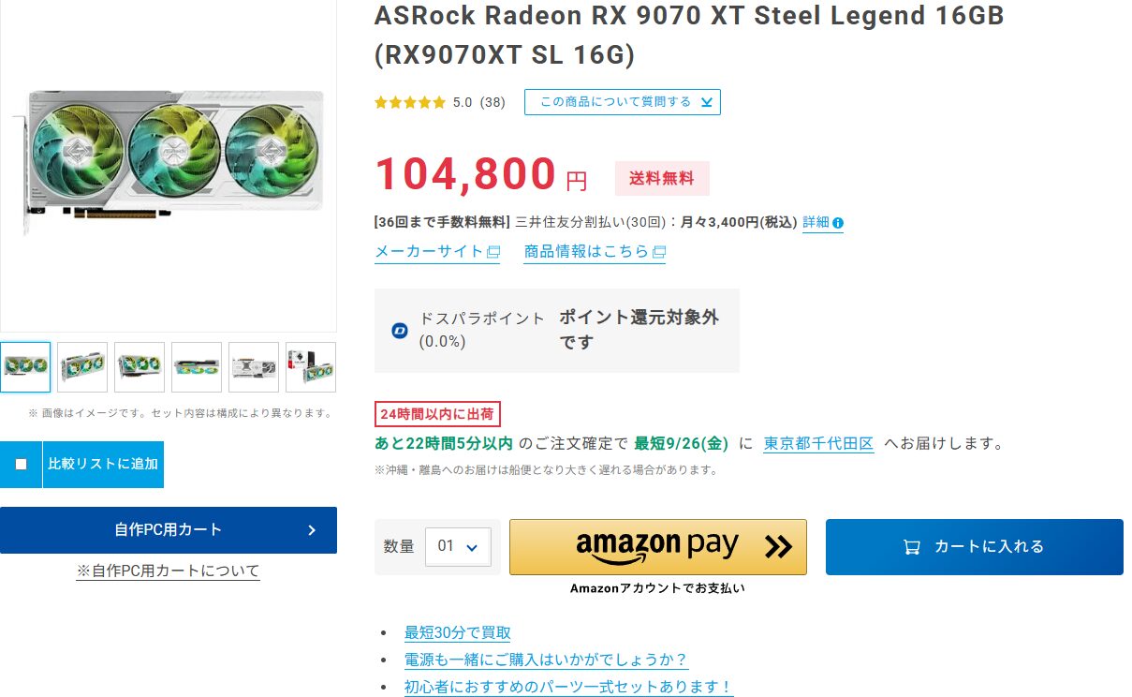Screen dimensions: 1132x697
Task: Check the 比較リストに追加 checkbox
Action: (21, 465)
